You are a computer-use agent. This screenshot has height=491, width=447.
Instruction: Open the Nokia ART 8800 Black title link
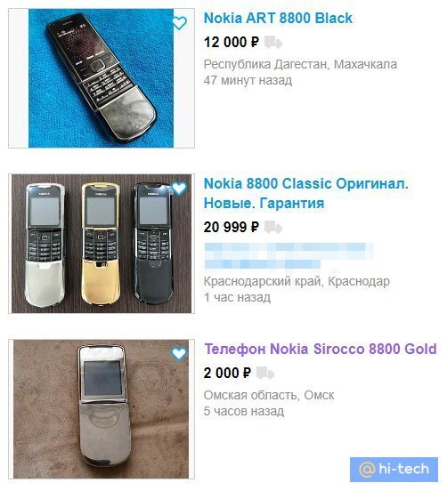[278, 18]
